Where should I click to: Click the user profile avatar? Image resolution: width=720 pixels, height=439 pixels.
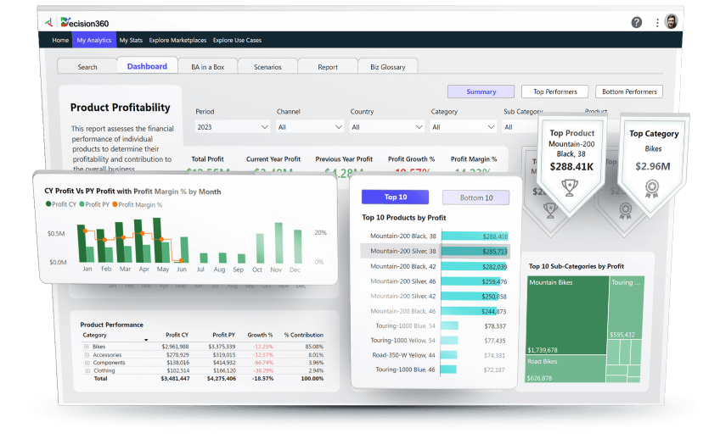[672, 21]
